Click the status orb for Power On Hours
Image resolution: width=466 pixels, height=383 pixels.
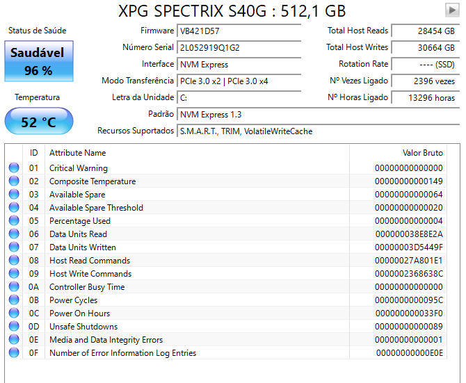[14, 313]
